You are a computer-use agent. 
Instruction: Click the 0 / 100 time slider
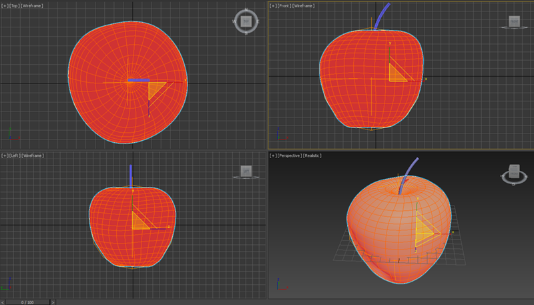click(27, 302)
